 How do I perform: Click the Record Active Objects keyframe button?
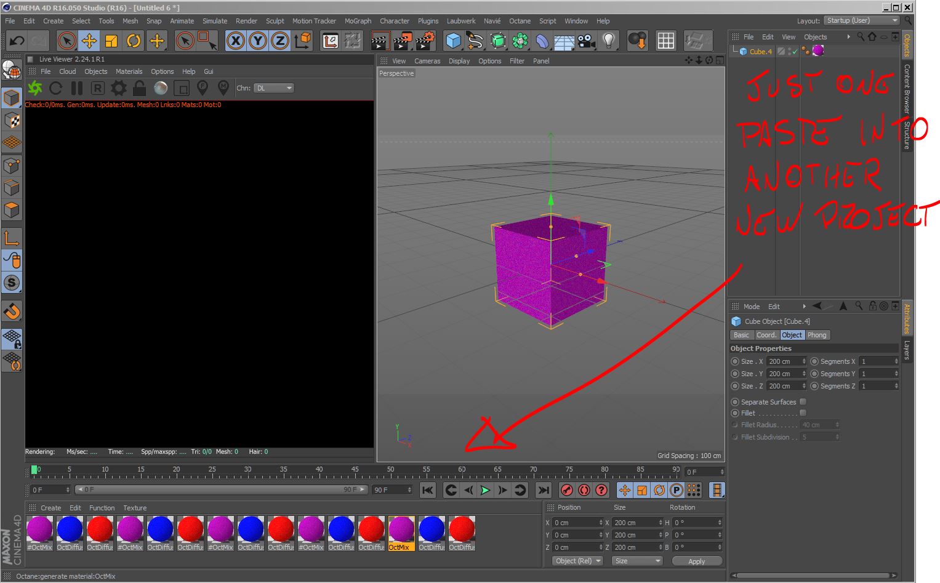567,490
